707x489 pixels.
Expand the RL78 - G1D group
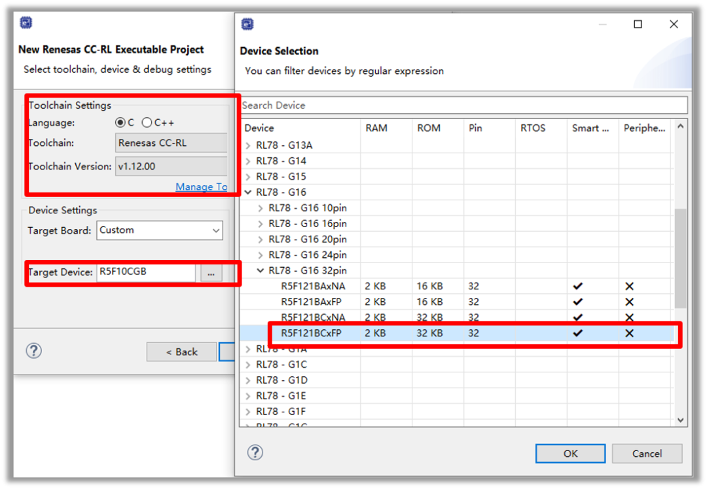248,380
